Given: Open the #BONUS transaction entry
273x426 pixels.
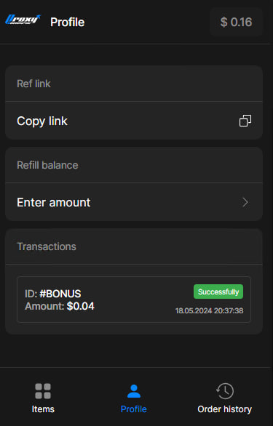Looking at the screenshot, I should coord(134,300).
